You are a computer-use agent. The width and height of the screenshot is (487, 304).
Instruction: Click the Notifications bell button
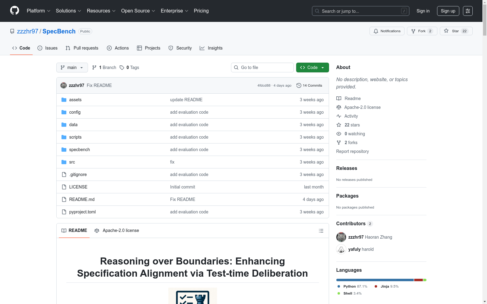[x=387, y=31]
